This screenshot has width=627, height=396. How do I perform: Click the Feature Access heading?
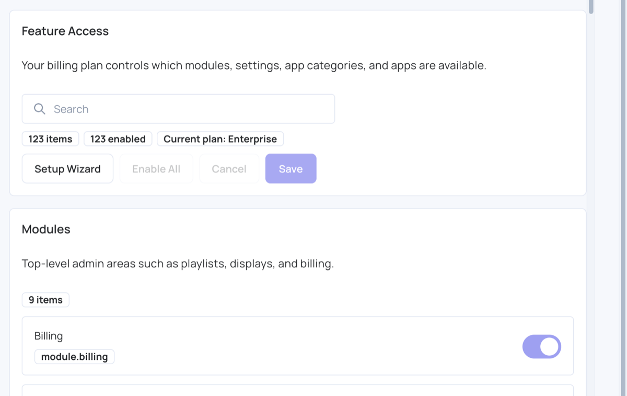click(x=65, y=31)
